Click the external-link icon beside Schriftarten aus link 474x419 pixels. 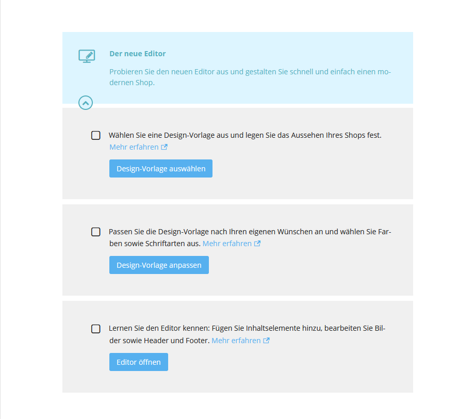(257, 244)
